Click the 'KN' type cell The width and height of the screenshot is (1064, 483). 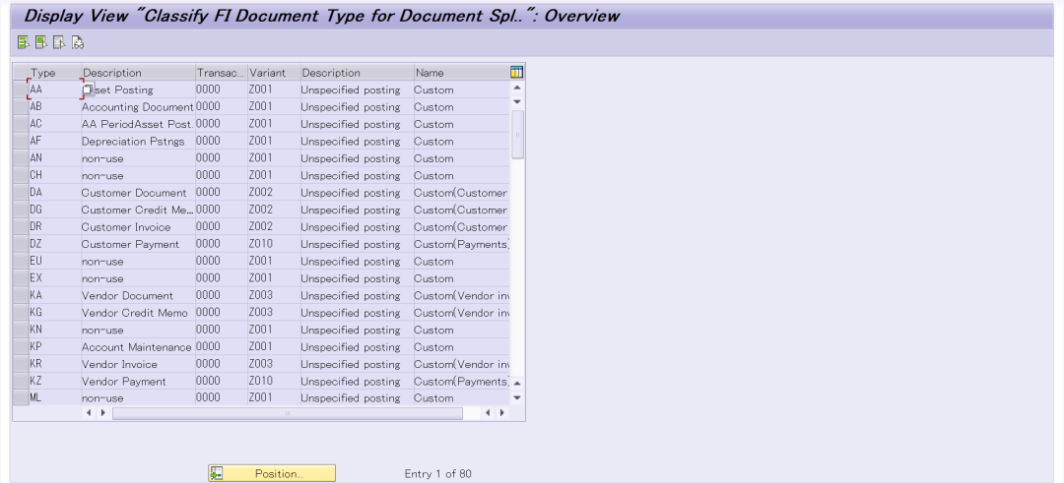(x=55, y=330)
